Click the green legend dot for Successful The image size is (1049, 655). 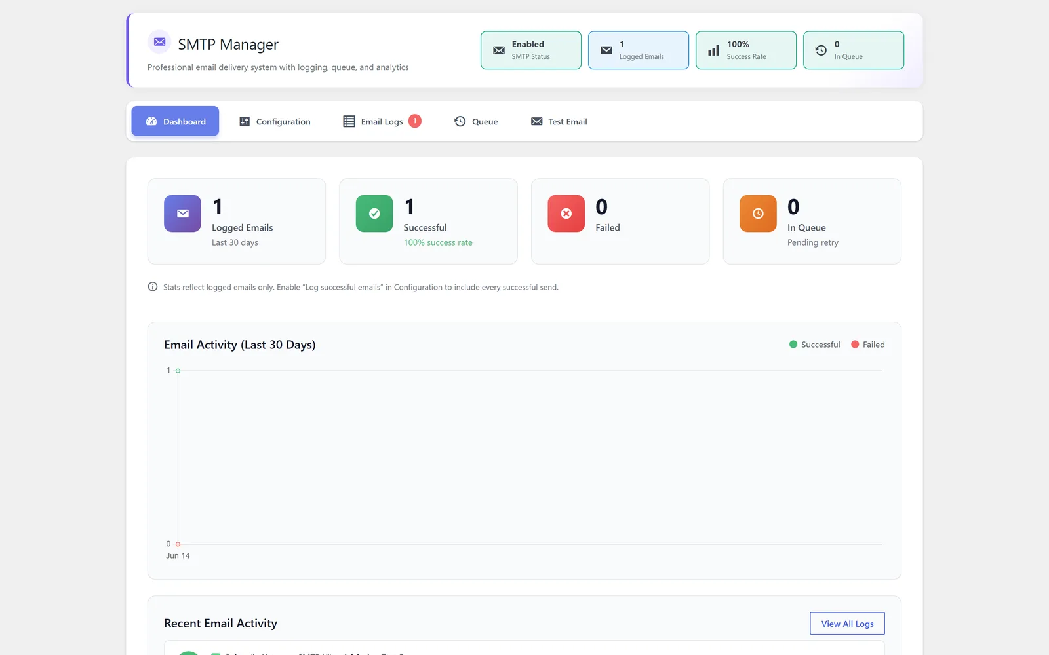793,345
